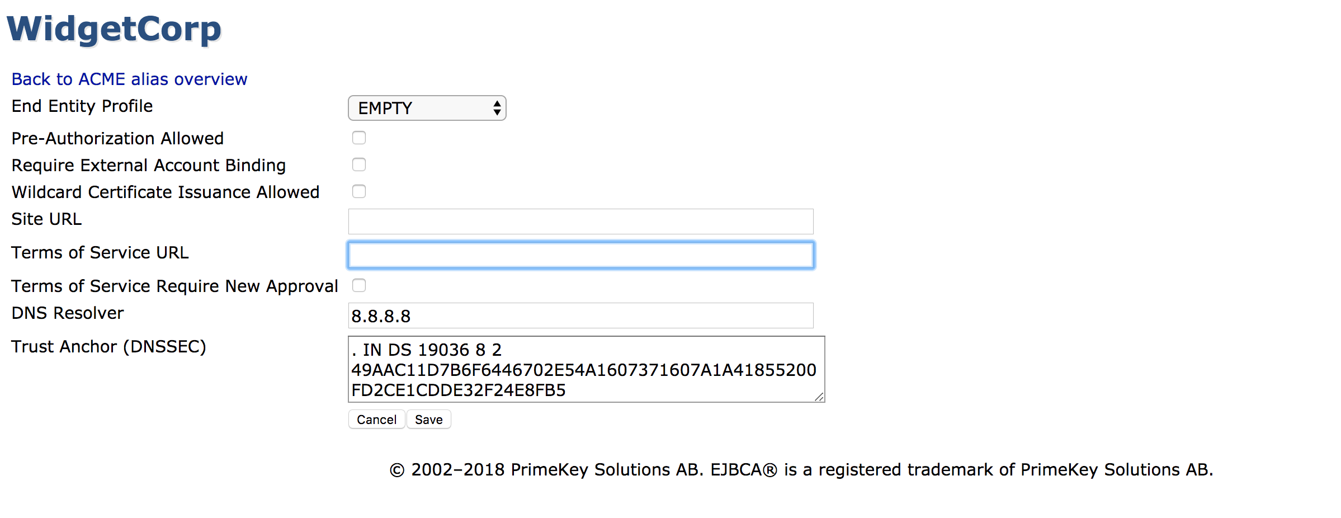Go back to ACME alias overview

click(129, 79)
